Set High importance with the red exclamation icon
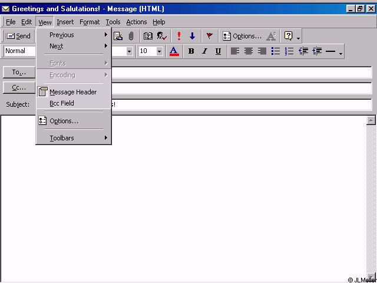The width and height of the screenshot is (377, 283). [178, 36]
